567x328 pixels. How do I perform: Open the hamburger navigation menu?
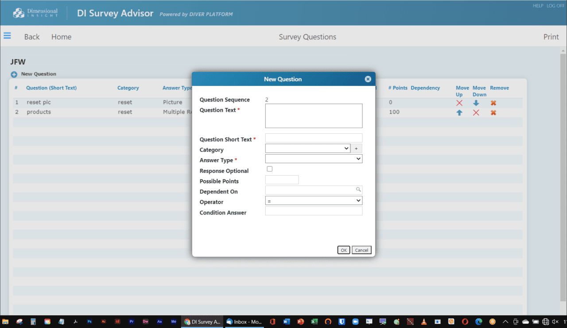coord(7,36)
